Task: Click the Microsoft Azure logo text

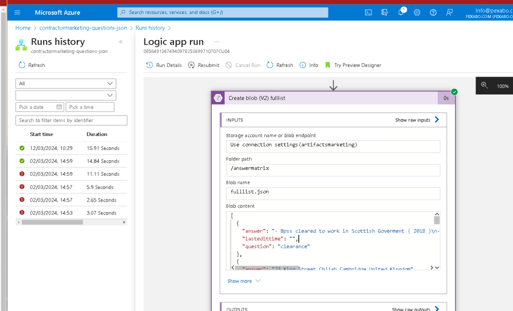Action: (x=58, y=12)
